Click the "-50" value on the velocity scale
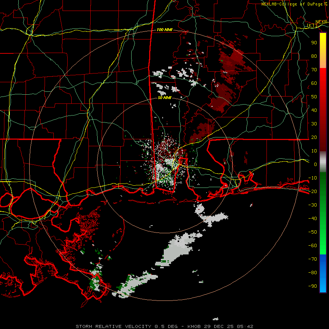The width and height of the screenshot is (329, 329). [313, 232]
